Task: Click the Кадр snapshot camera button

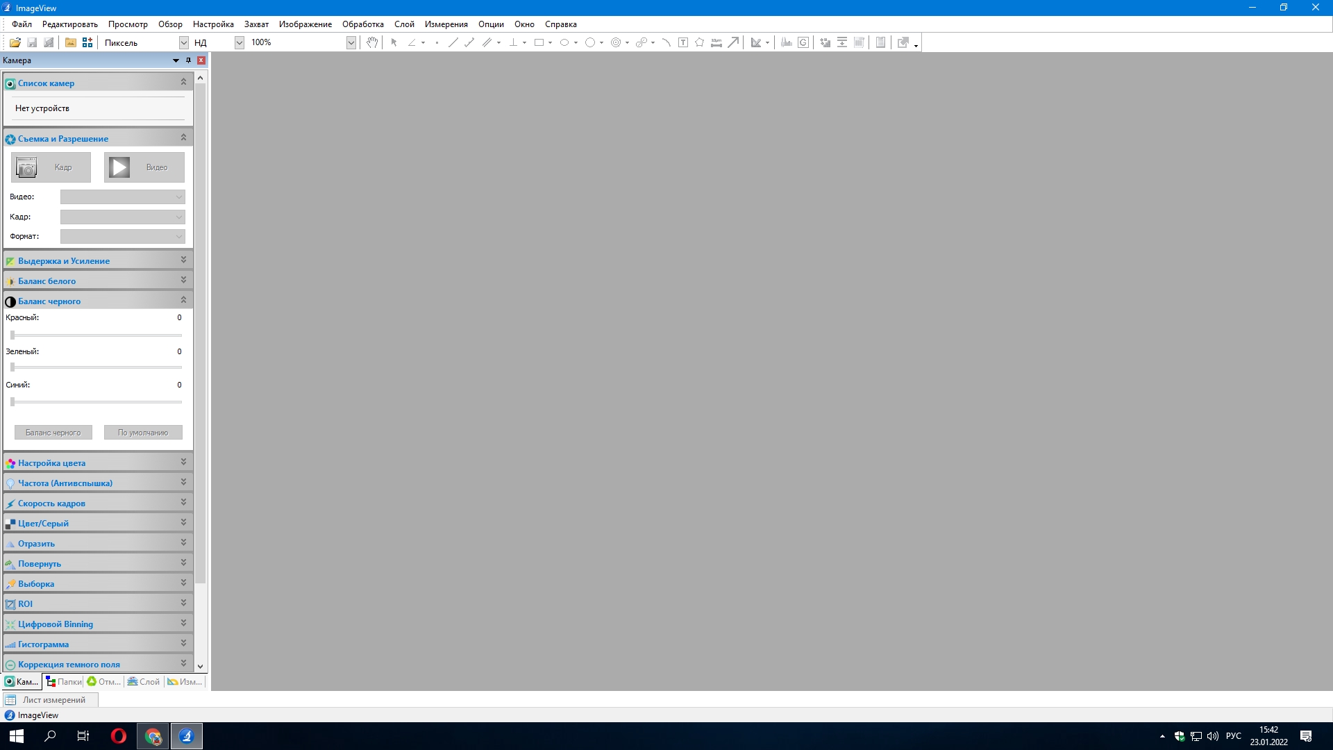Action: coord(51,167)
